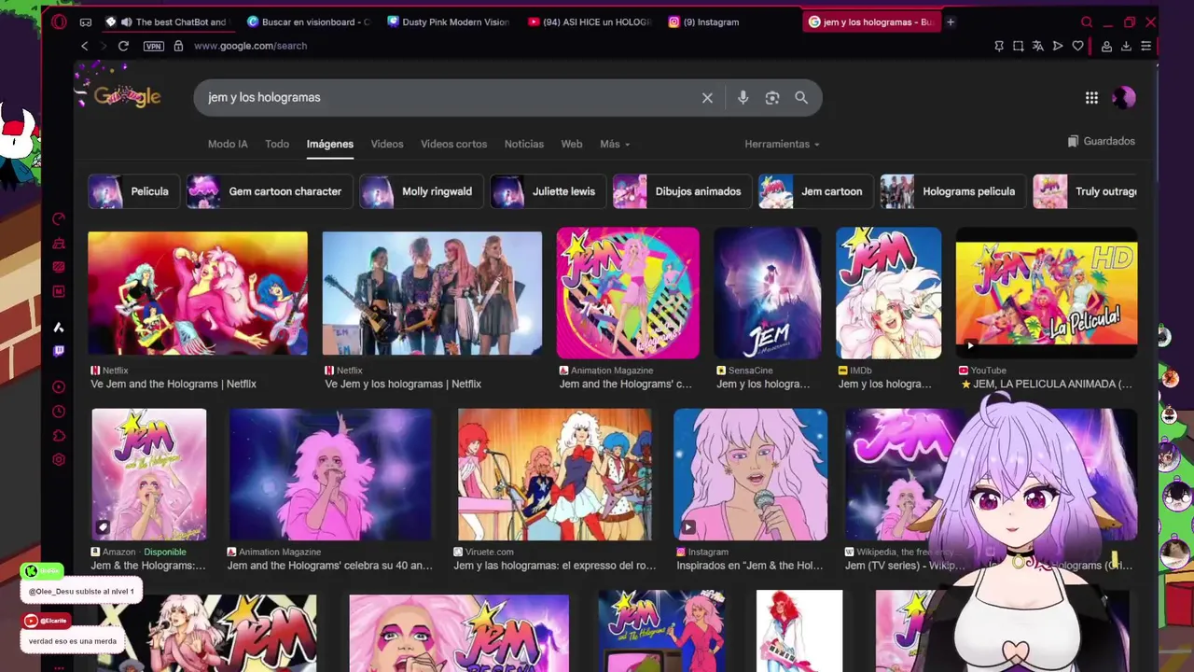1194x672 pixels.
Task: Open Settings gear sidebar icon
Action: point(59,459)
